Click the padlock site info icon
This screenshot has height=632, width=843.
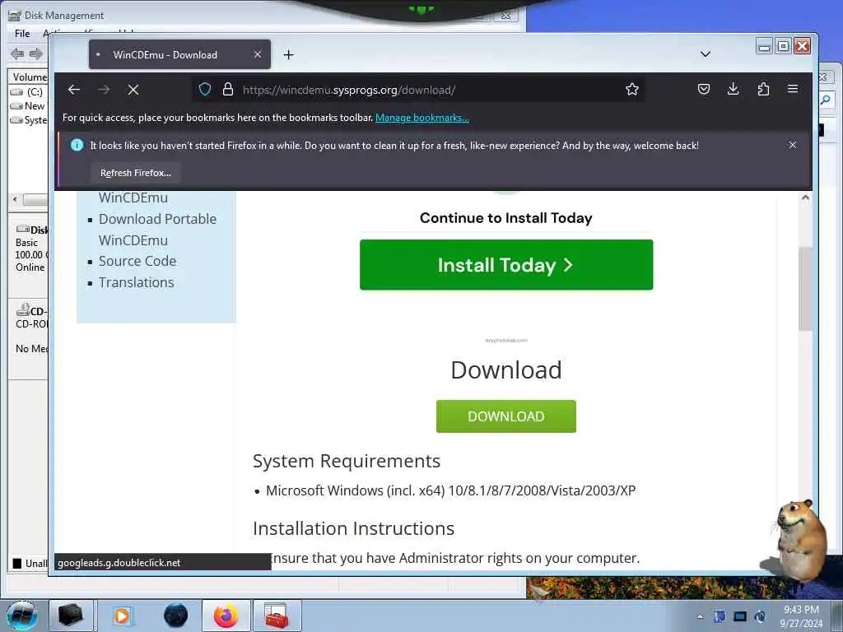click(228, 89)
